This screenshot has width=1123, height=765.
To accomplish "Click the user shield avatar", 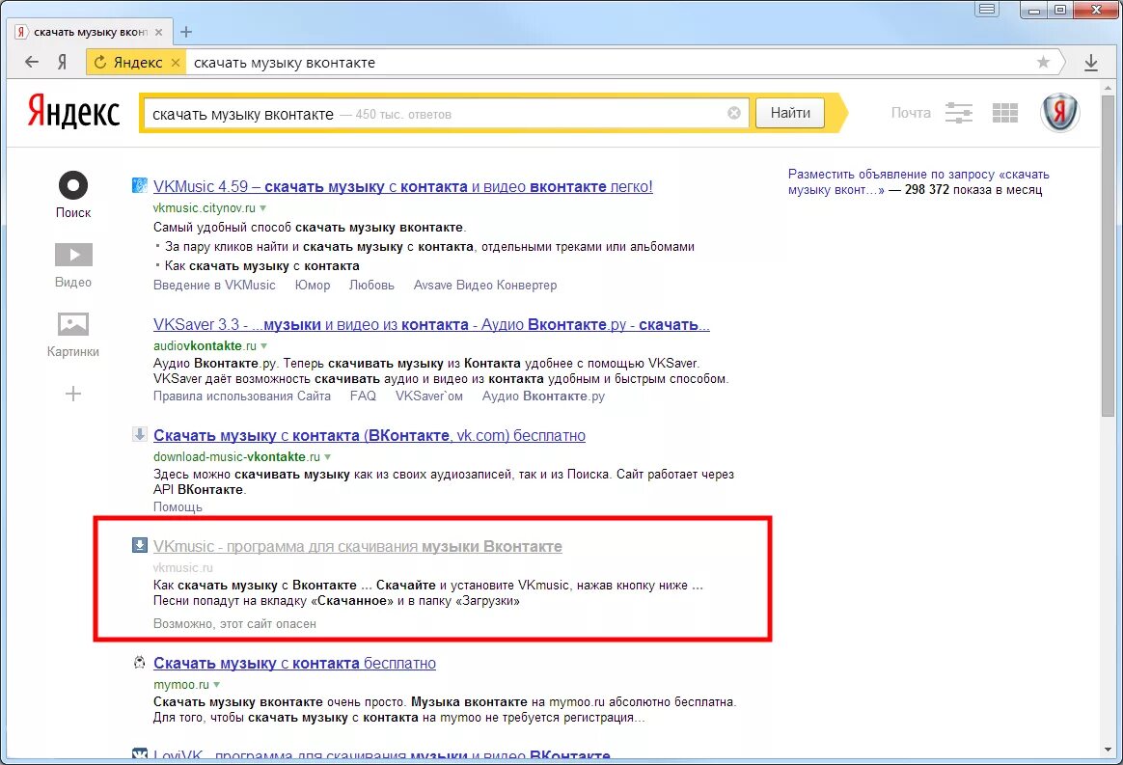I will click(1059, 113).
